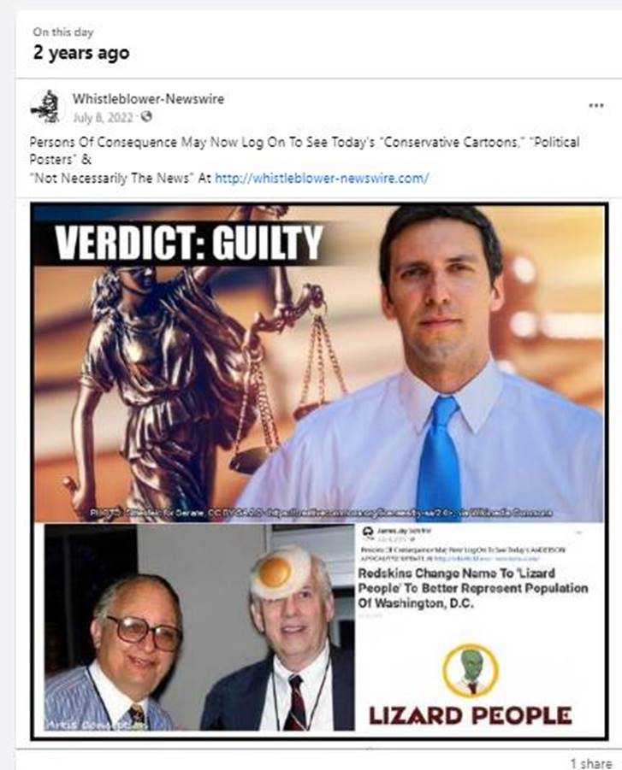The image size is (622, 770).
Task: Click the photo of two men with egg
Action: click(199, 627)
